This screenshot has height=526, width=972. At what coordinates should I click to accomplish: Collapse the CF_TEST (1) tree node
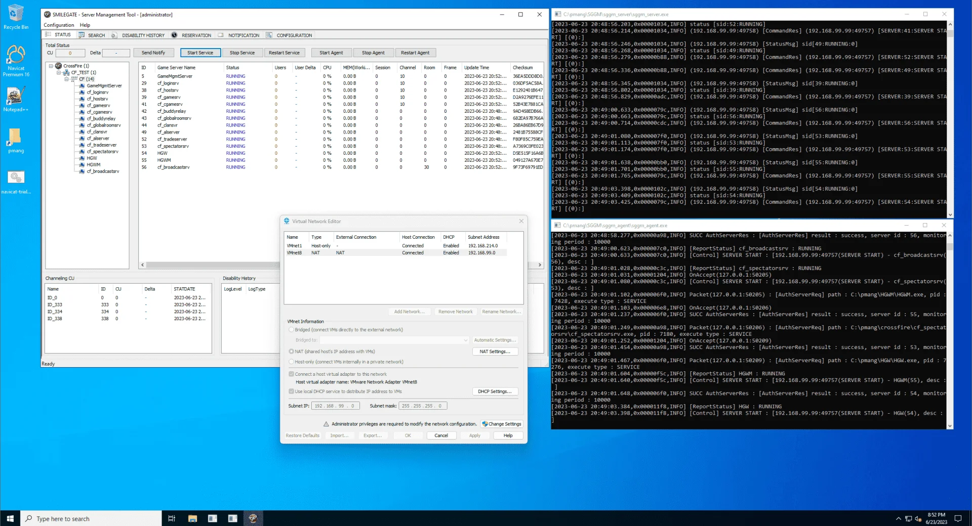point(59,72)
